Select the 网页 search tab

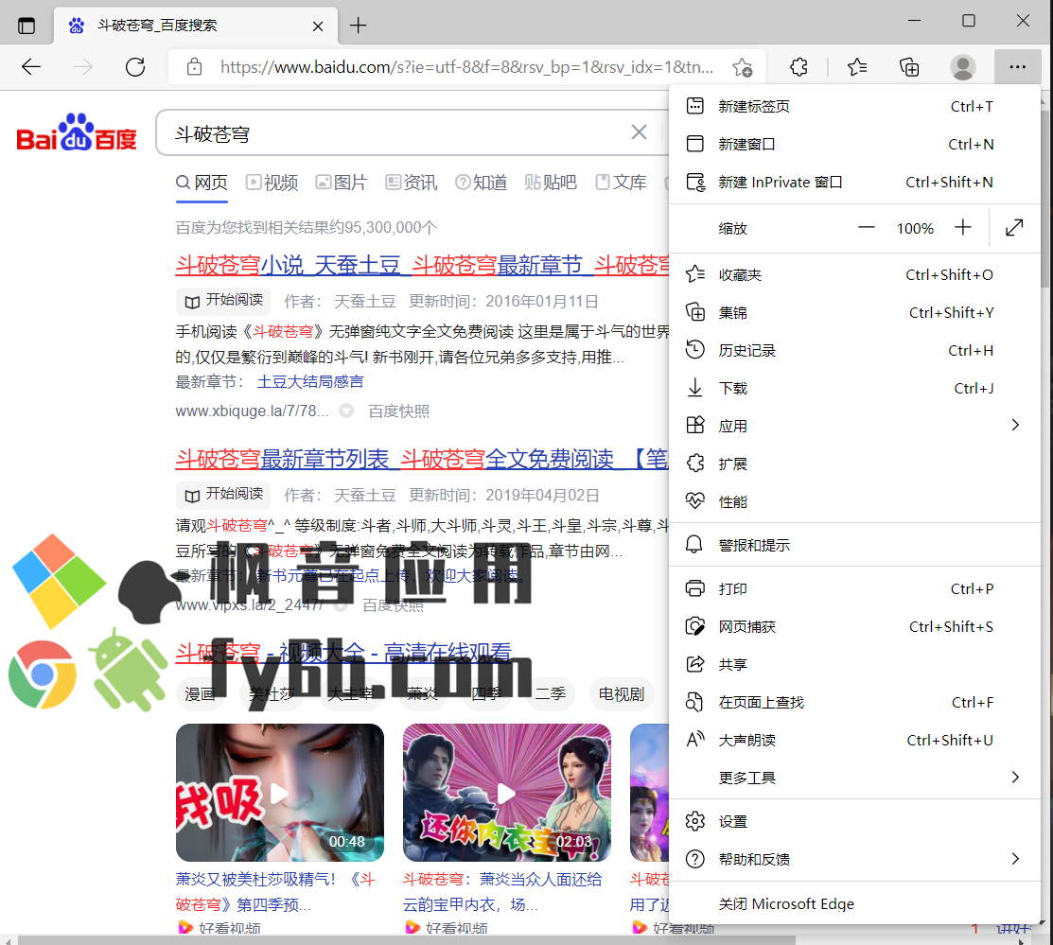tap(202, 183)
